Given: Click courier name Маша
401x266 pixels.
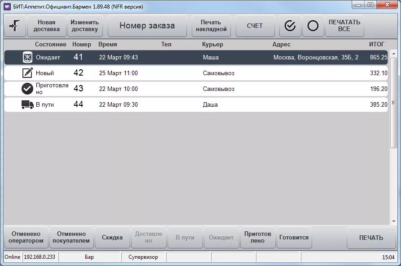Looking at the screenshot, I should (x=211, y=57).
